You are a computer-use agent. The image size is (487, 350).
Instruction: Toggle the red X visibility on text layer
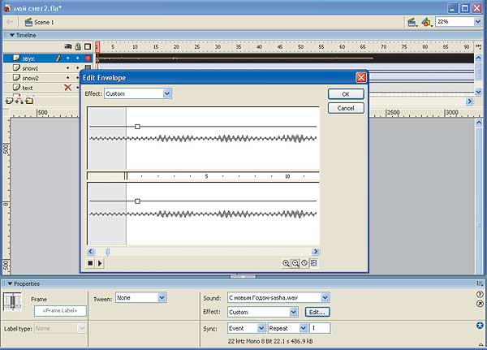pos(67,88)
